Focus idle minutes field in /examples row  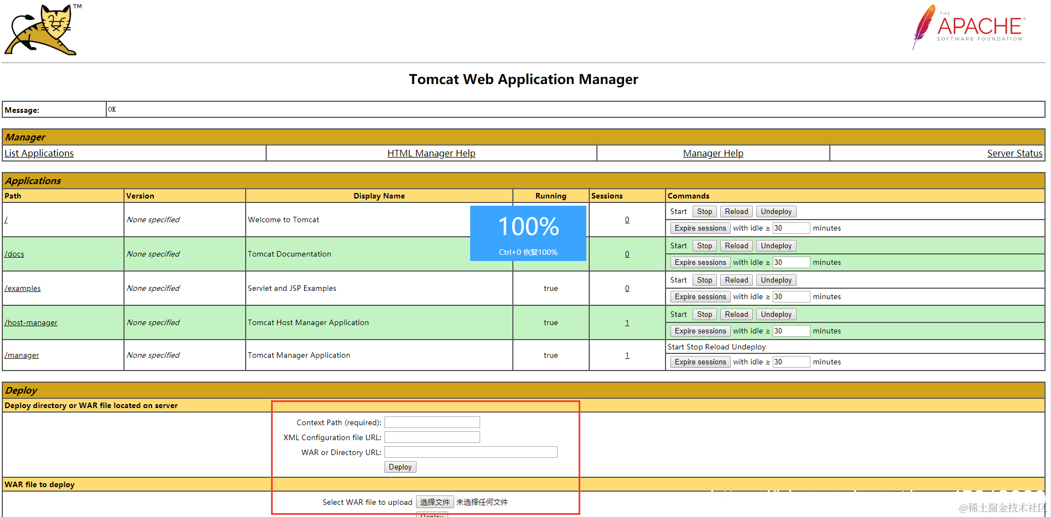pos(792,296)
